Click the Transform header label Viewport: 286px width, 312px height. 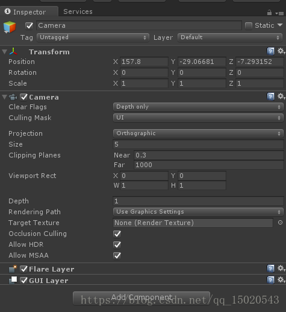pyautogui.click(x=49, y=52)
